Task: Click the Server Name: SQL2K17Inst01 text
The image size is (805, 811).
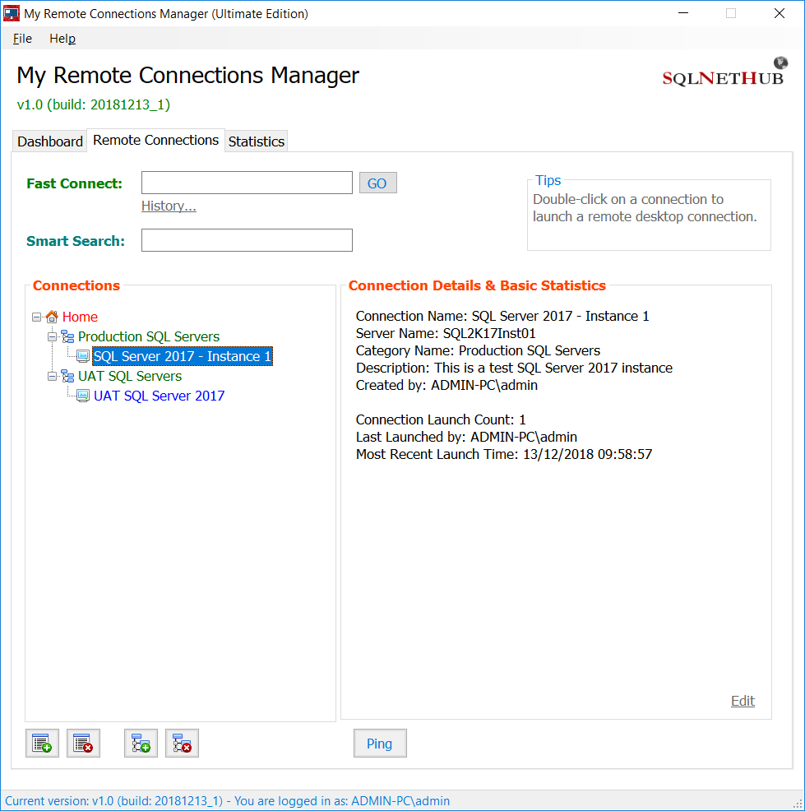Action: pyautogui.click(x=446, y=334)
